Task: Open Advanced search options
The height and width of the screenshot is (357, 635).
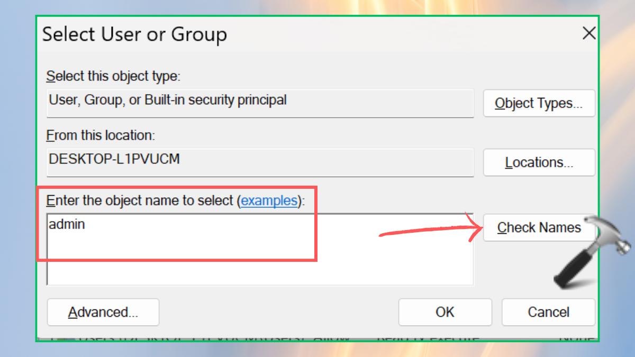Action: click(103, 312)
